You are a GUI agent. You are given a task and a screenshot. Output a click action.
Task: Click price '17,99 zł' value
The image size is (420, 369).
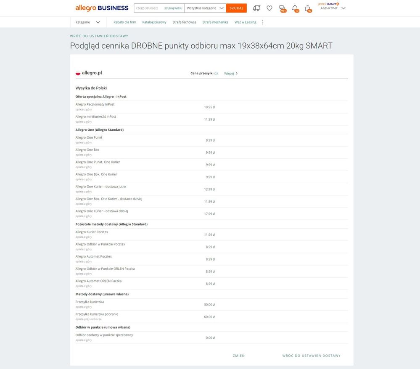[x=209, y=214]
